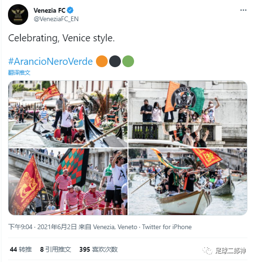Screen dimensions: 254x262
Task: Click the Twitter for iPhone source label
Action: coord(167,227)
